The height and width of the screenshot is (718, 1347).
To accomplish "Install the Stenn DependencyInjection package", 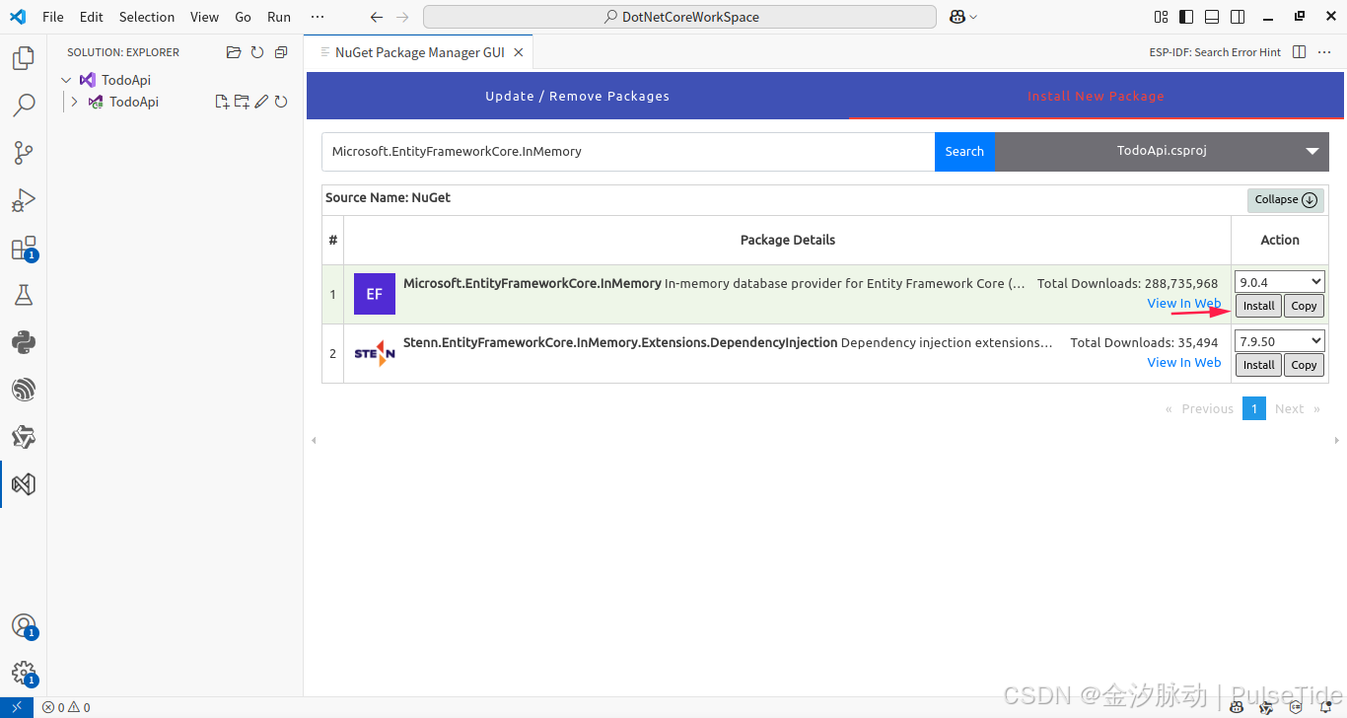I will point(1258,365).
